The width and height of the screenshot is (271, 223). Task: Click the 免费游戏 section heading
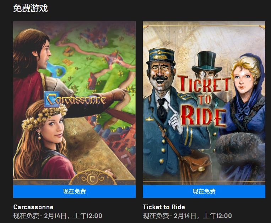(31, 8)
